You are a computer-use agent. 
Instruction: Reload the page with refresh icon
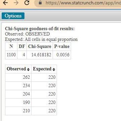point(27,3)
